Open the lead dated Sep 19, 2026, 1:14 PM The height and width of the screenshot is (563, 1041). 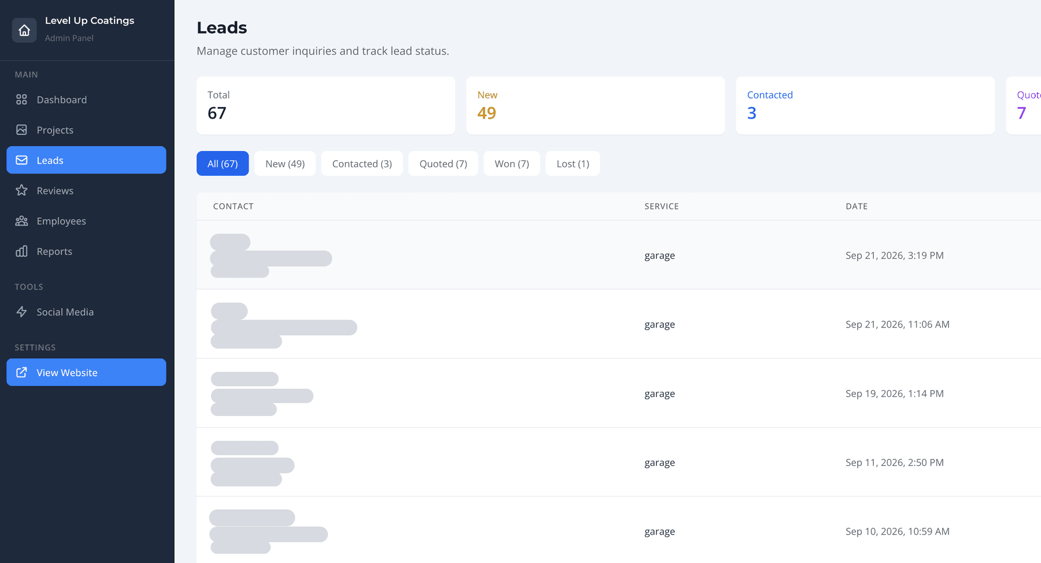(x=619, y=393)
